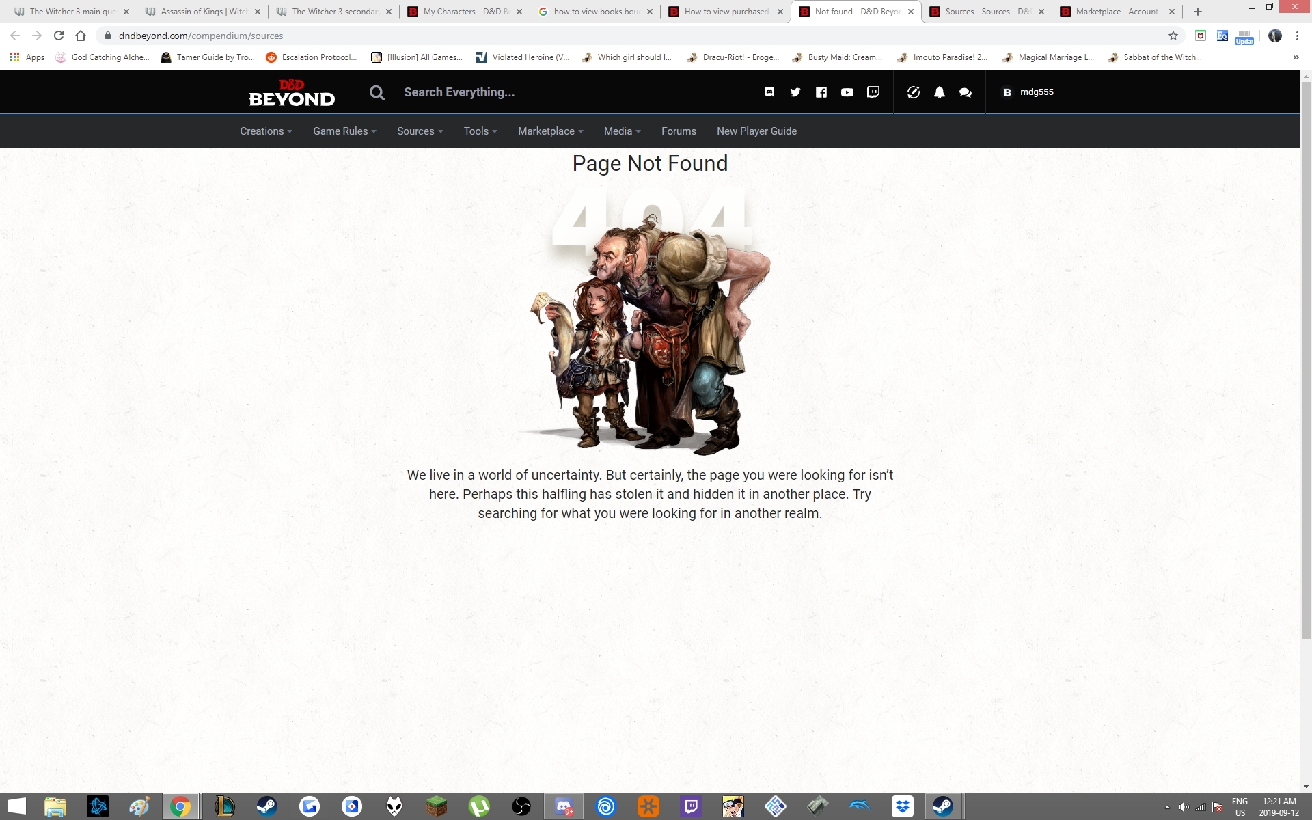Bookmark page with star icon
The height and width of the screenshot is (820, 1312).
pyautogui.click(x=1173, y=36)
